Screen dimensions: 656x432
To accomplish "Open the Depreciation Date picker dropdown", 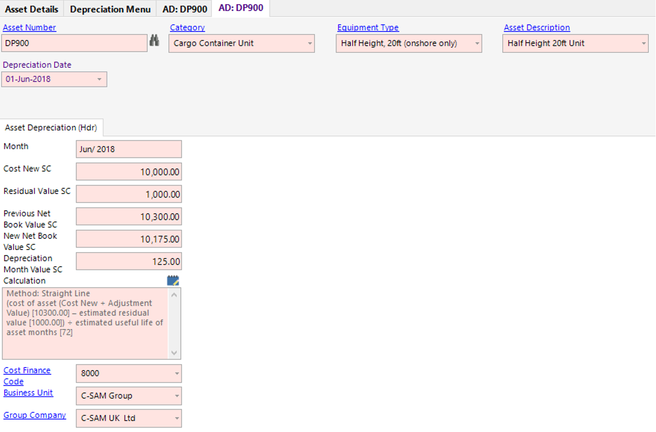I will 100,80.
